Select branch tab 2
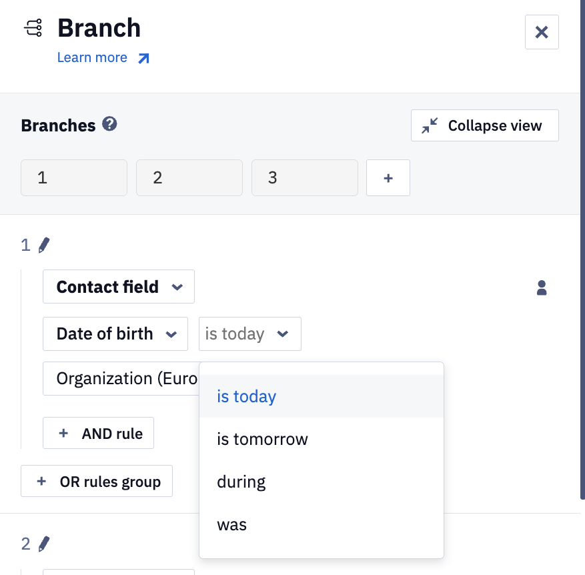Viewport: 585px width, 575px height. (189, 177)
